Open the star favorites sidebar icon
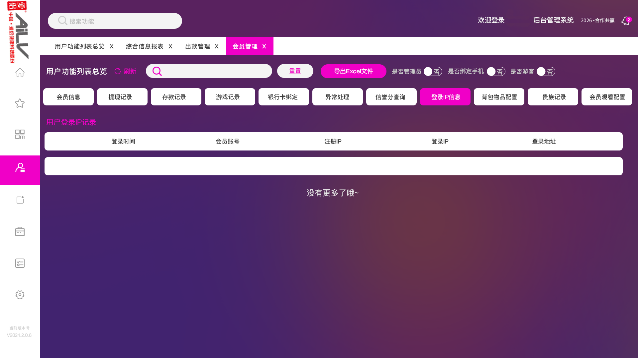Image resolution: width=638 pixels, height=358 pixels. [20, 103]
